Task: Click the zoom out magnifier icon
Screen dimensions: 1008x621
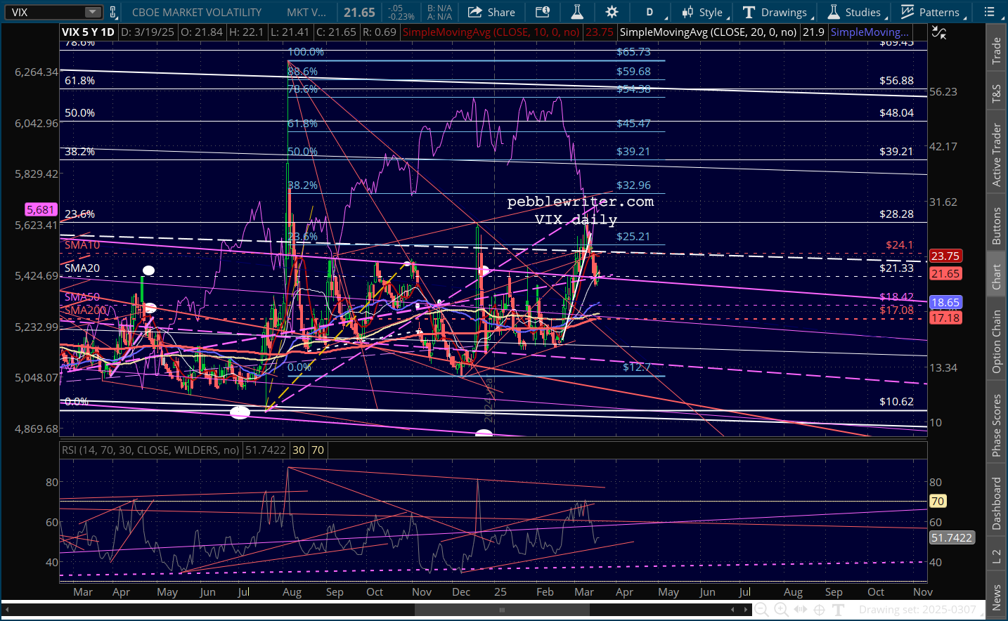Action: (x=761, y=610)
